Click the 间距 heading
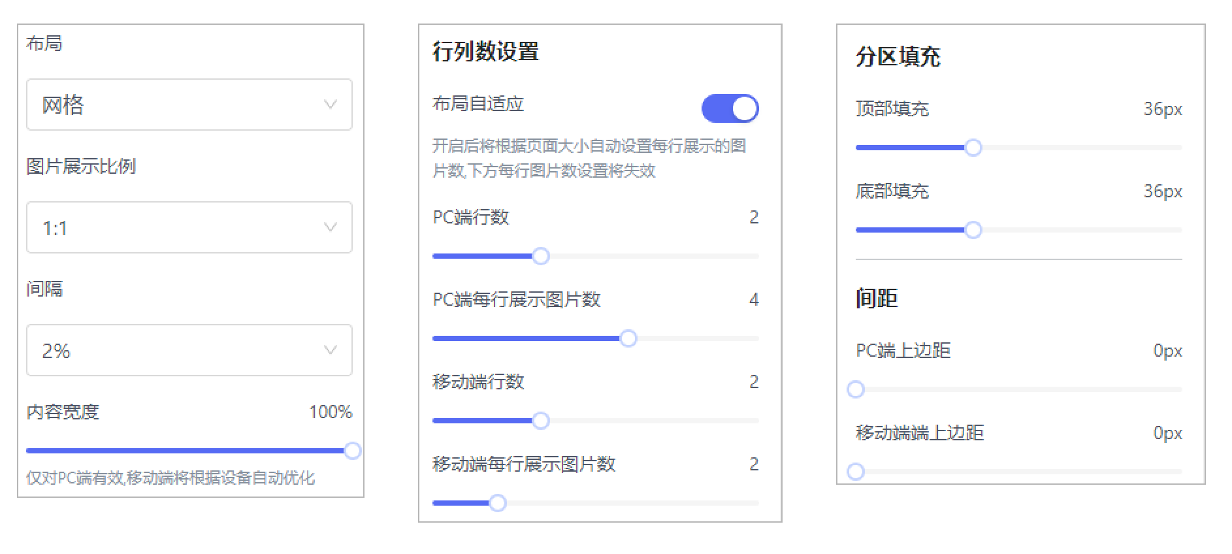 [x=877, y=299]
